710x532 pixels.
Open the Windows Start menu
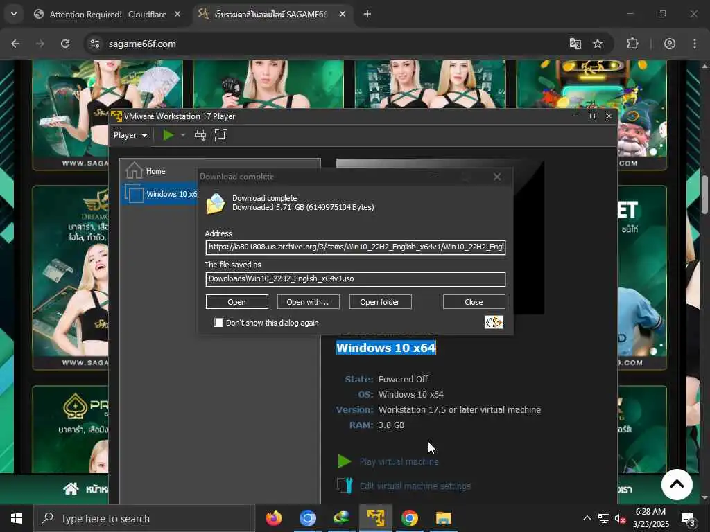click(x=17, y=518)
